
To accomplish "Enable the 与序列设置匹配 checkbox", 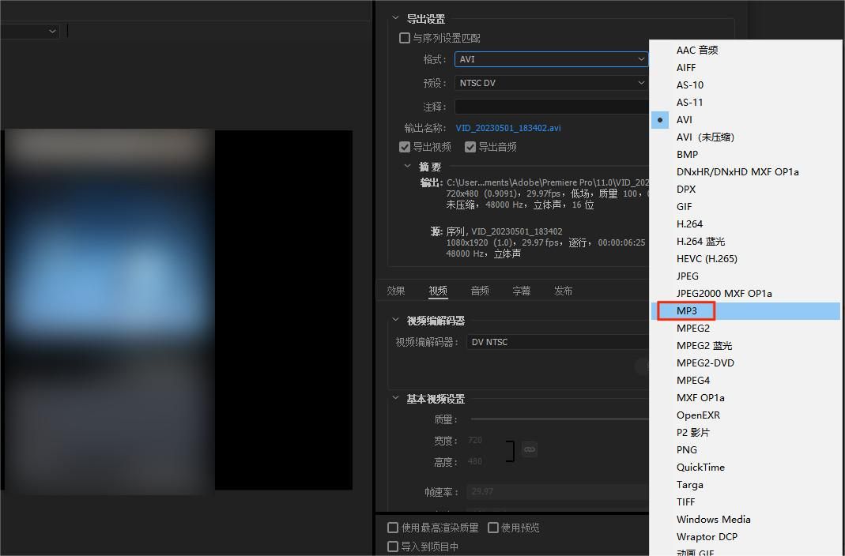I will click(x=404, y=37).
